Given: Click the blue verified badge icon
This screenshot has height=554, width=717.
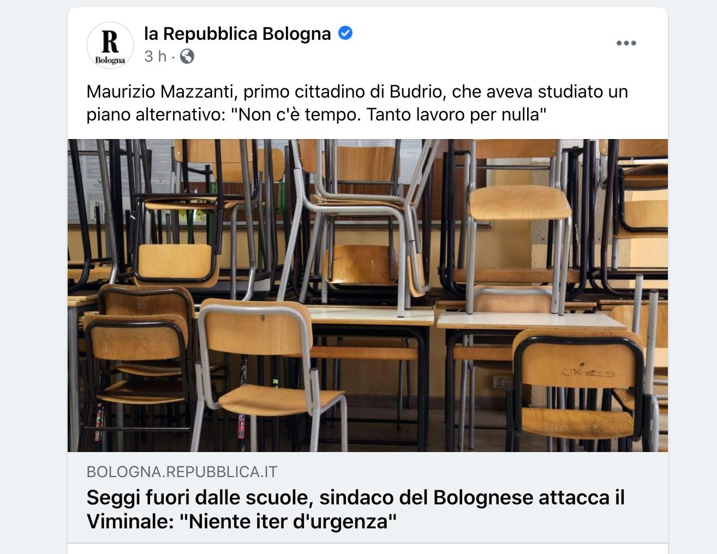Looking at the screenshot, I should 345,33.
